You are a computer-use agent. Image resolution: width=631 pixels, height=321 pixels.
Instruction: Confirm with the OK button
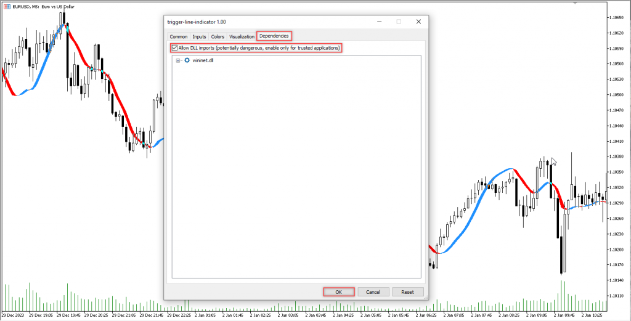[339, 292]
